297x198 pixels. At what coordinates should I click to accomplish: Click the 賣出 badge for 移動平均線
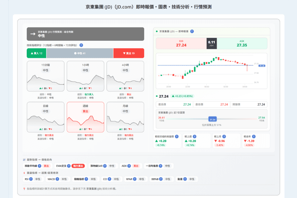[47, 166]
